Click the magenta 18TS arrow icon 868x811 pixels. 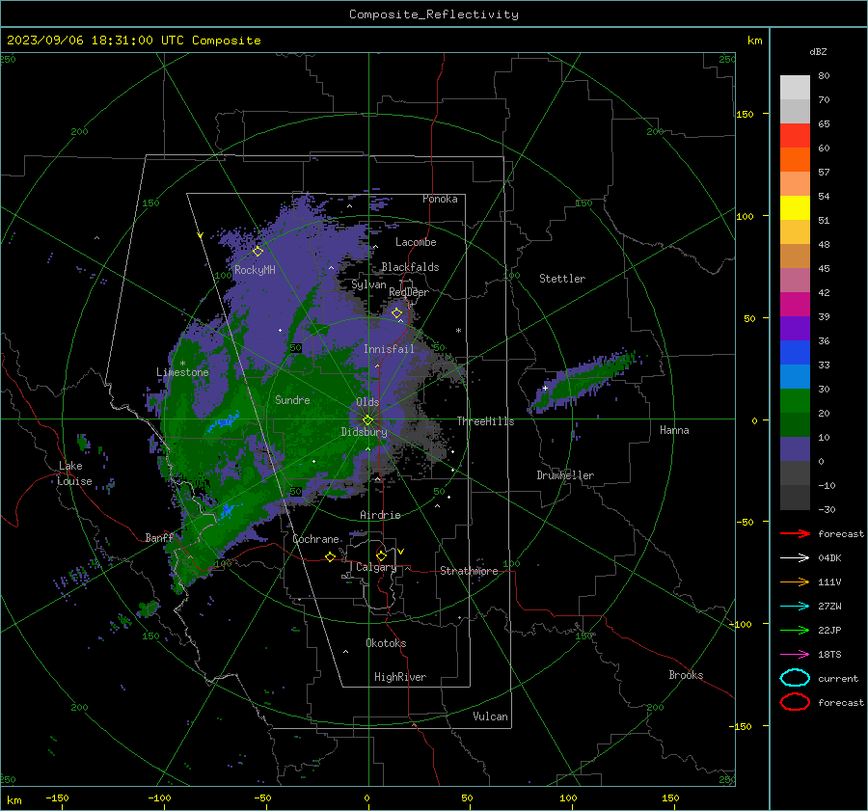(795, 655)
